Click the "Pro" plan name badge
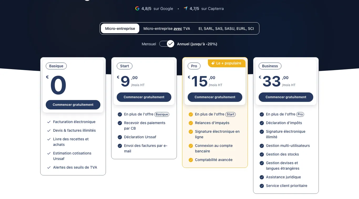The width and height of the screenshot is (359, 199). point(194,66)
